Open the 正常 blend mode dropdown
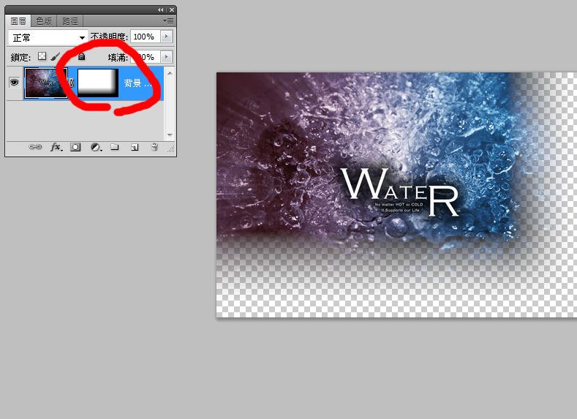This screenshot has width=577, height=419. (x=48, y=37)
